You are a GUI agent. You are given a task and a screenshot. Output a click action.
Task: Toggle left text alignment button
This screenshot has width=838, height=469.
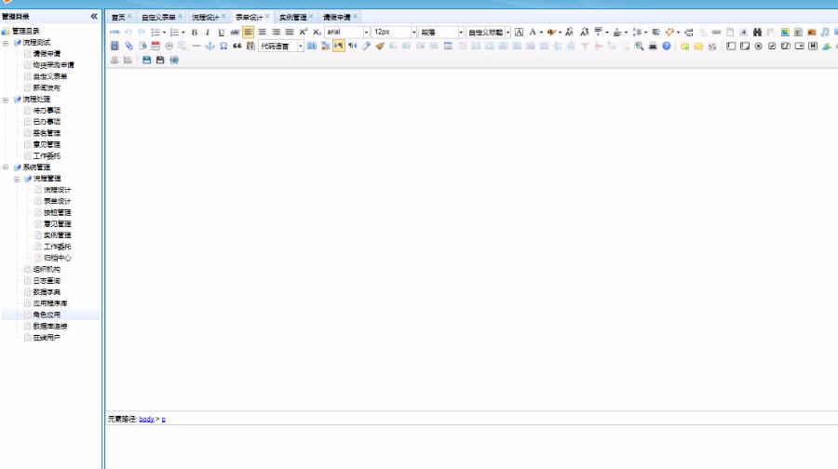(x=249, y=32)
